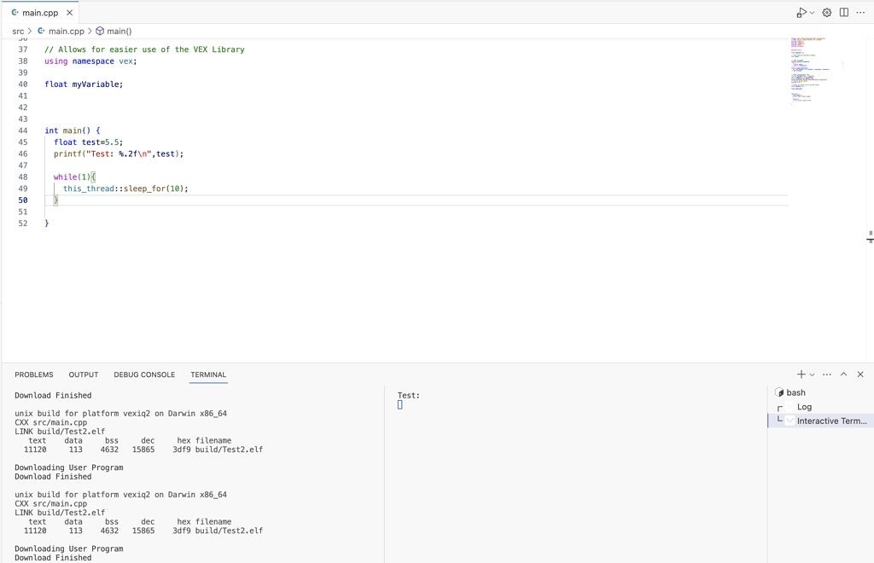Click the code minimap
The width and height of the screenshot is (874, 563).
click(x=817, y=71)
